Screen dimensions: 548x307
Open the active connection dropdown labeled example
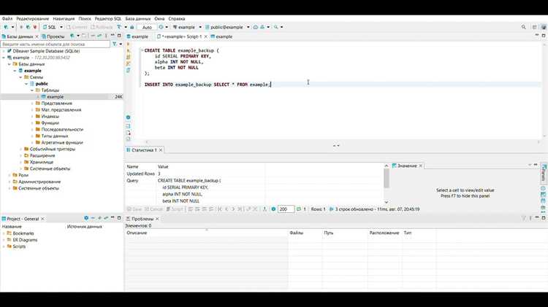coord(186,27)
